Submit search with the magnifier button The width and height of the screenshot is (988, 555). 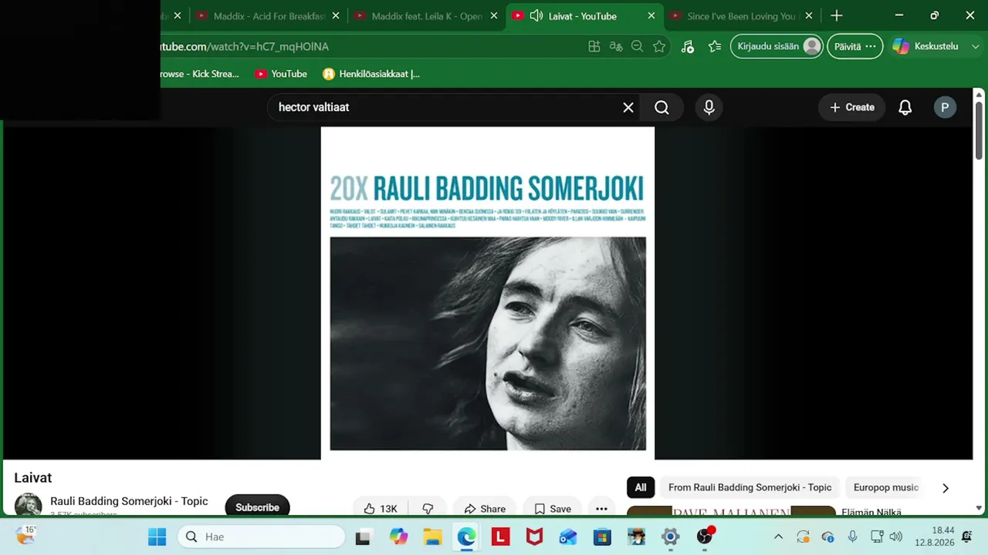coord(662,108)
